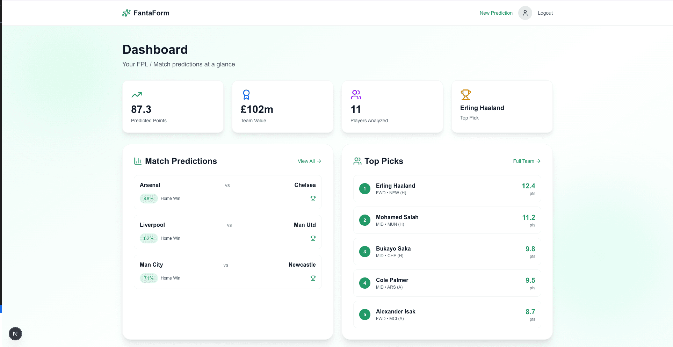Click the Players Analyzed users icon
The image size is (673, 347).
tap(356, 95)
